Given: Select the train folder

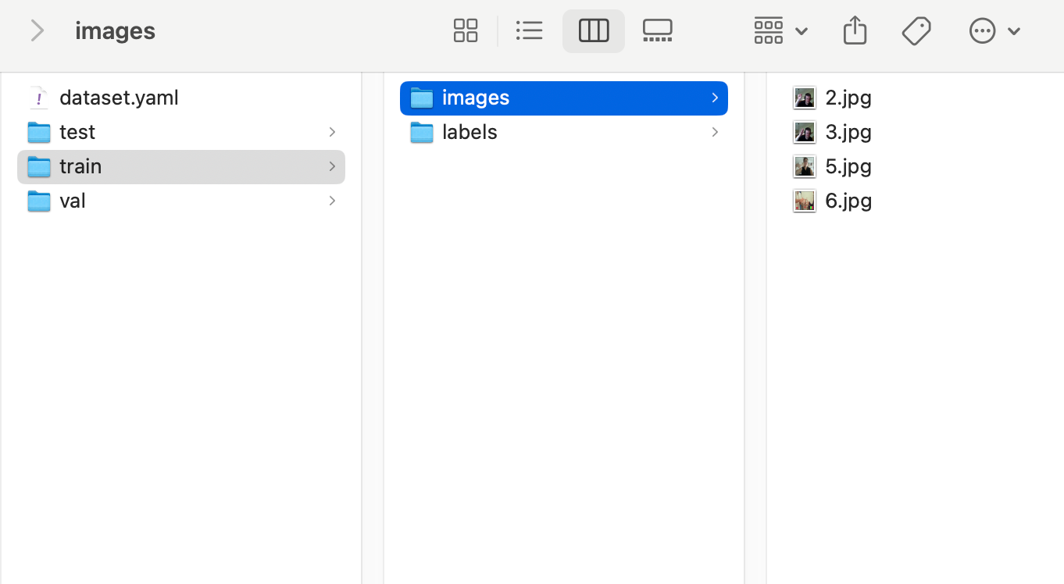Looking at the screenshot, I should click(80, 166).
